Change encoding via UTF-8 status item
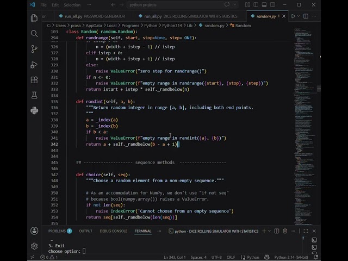The image size is (348, 261). click(x=216, y=257)
